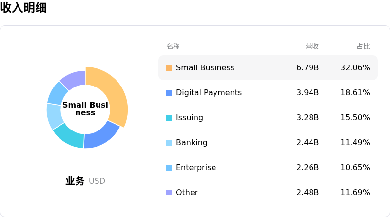The height and width of the screenshot is (217, 390).
Task: Select the Enterprise row label
Action: click(196, 167)
